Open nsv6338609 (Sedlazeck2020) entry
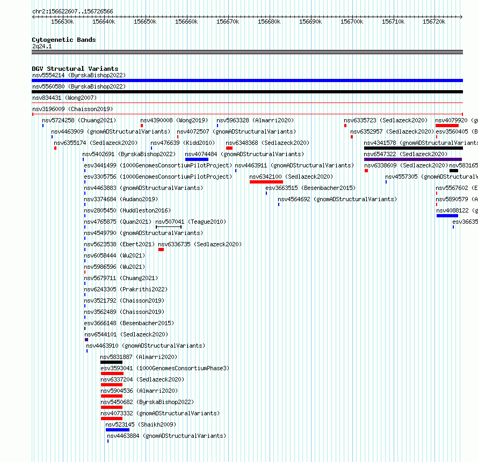 coord(406,165)
